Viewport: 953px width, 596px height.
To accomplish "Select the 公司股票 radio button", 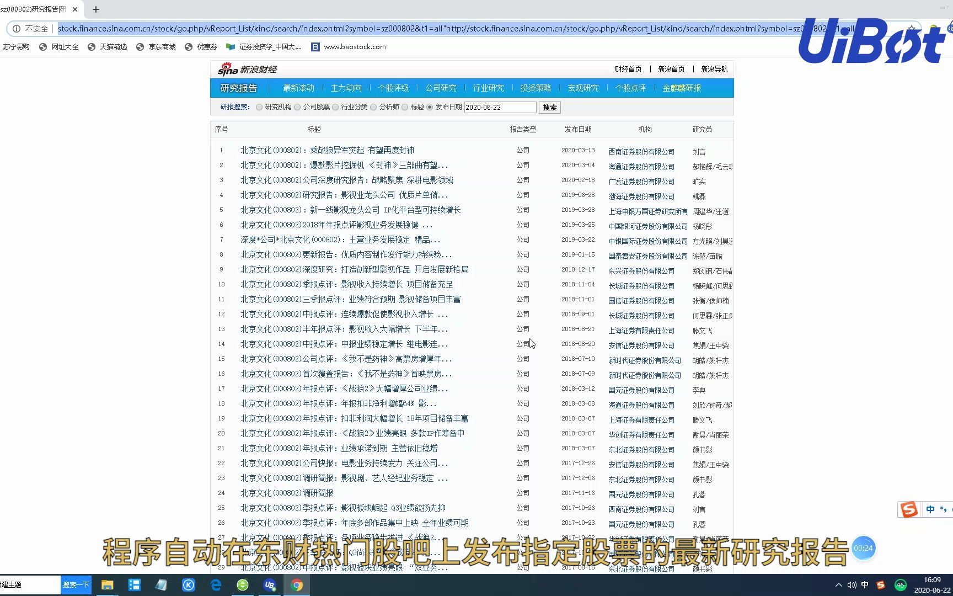I will click(297, 107).
